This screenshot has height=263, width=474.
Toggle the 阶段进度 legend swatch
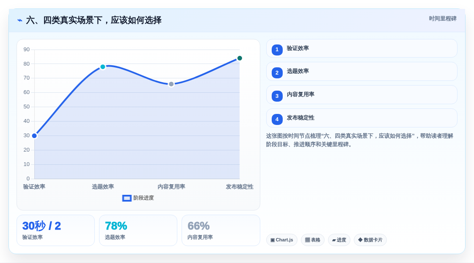point(127,198)
